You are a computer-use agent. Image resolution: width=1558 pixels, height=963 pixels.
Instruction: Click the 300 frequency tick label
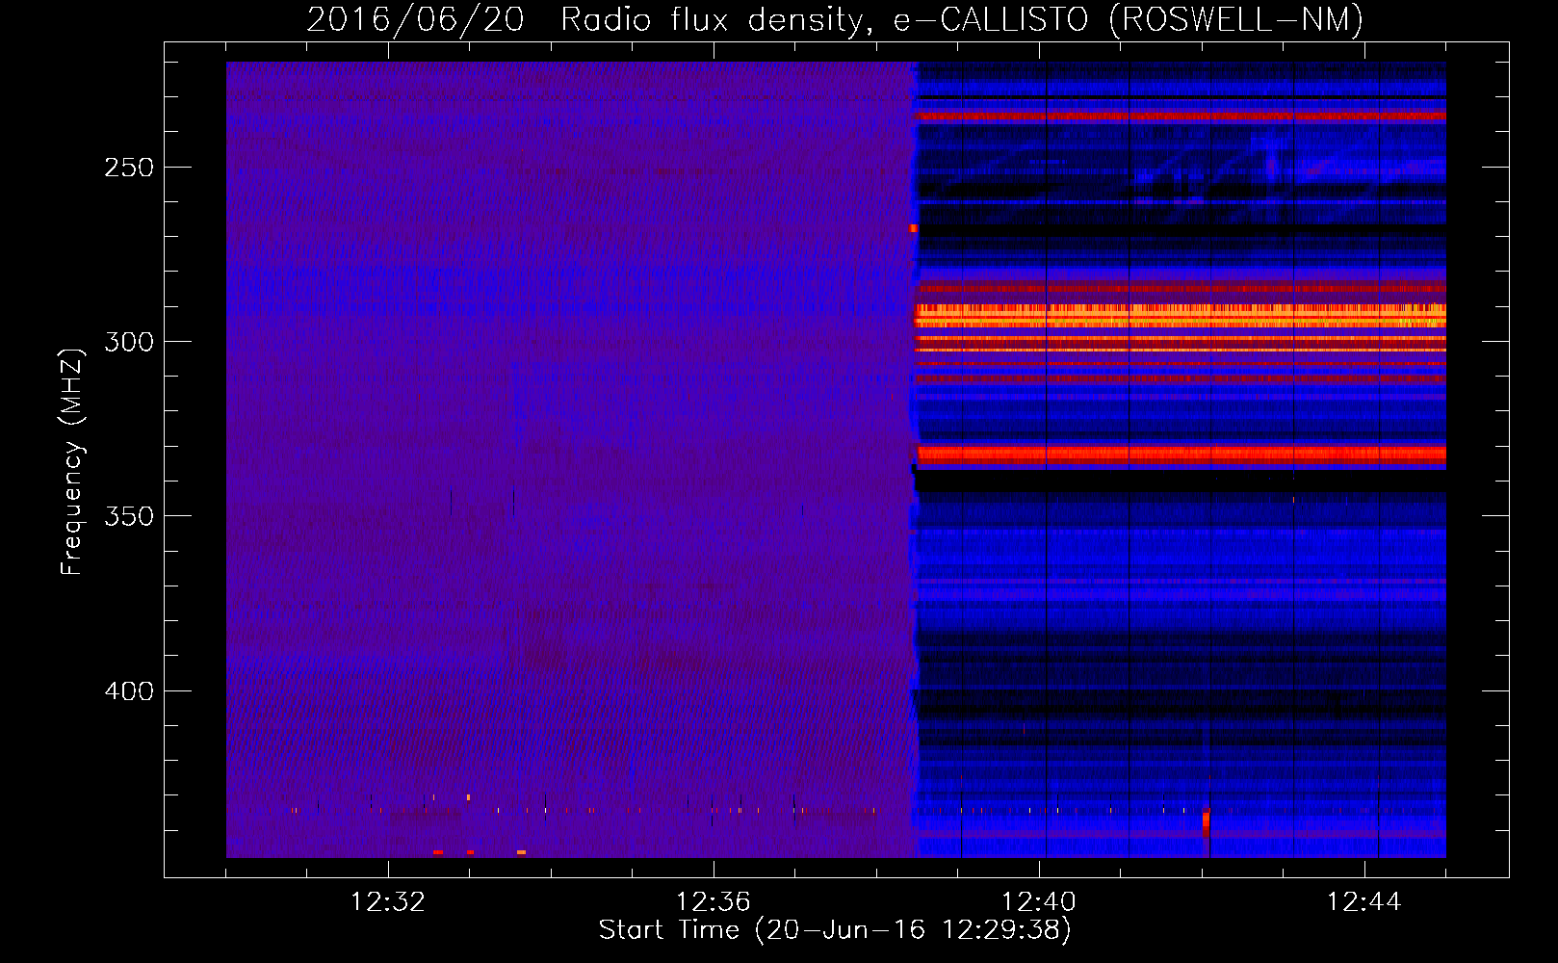click(x=129, y=342)
